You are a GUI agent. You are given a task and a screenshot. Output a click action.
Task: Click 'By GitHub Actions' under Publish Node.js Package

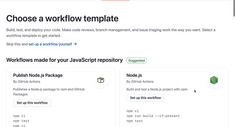pos(27,82)
